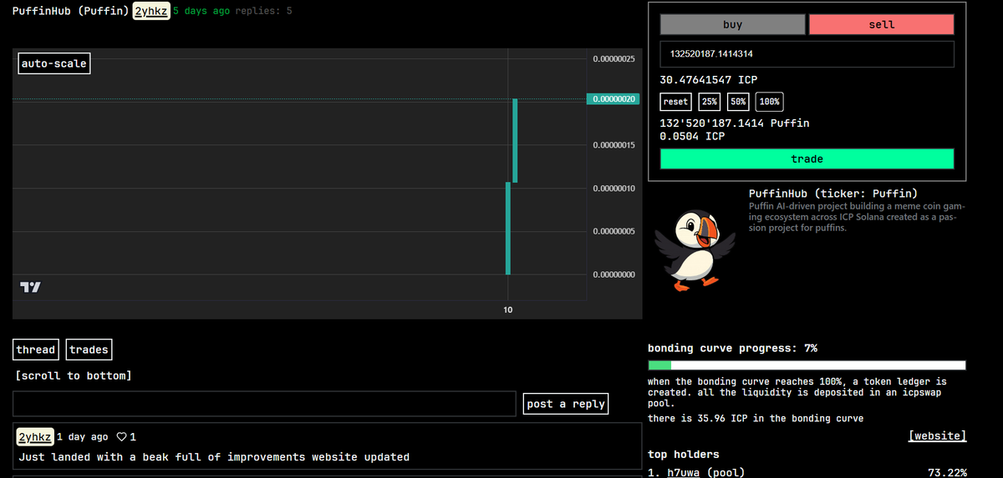
Task: Click the trade button
Action: click(x=807, y=158)
